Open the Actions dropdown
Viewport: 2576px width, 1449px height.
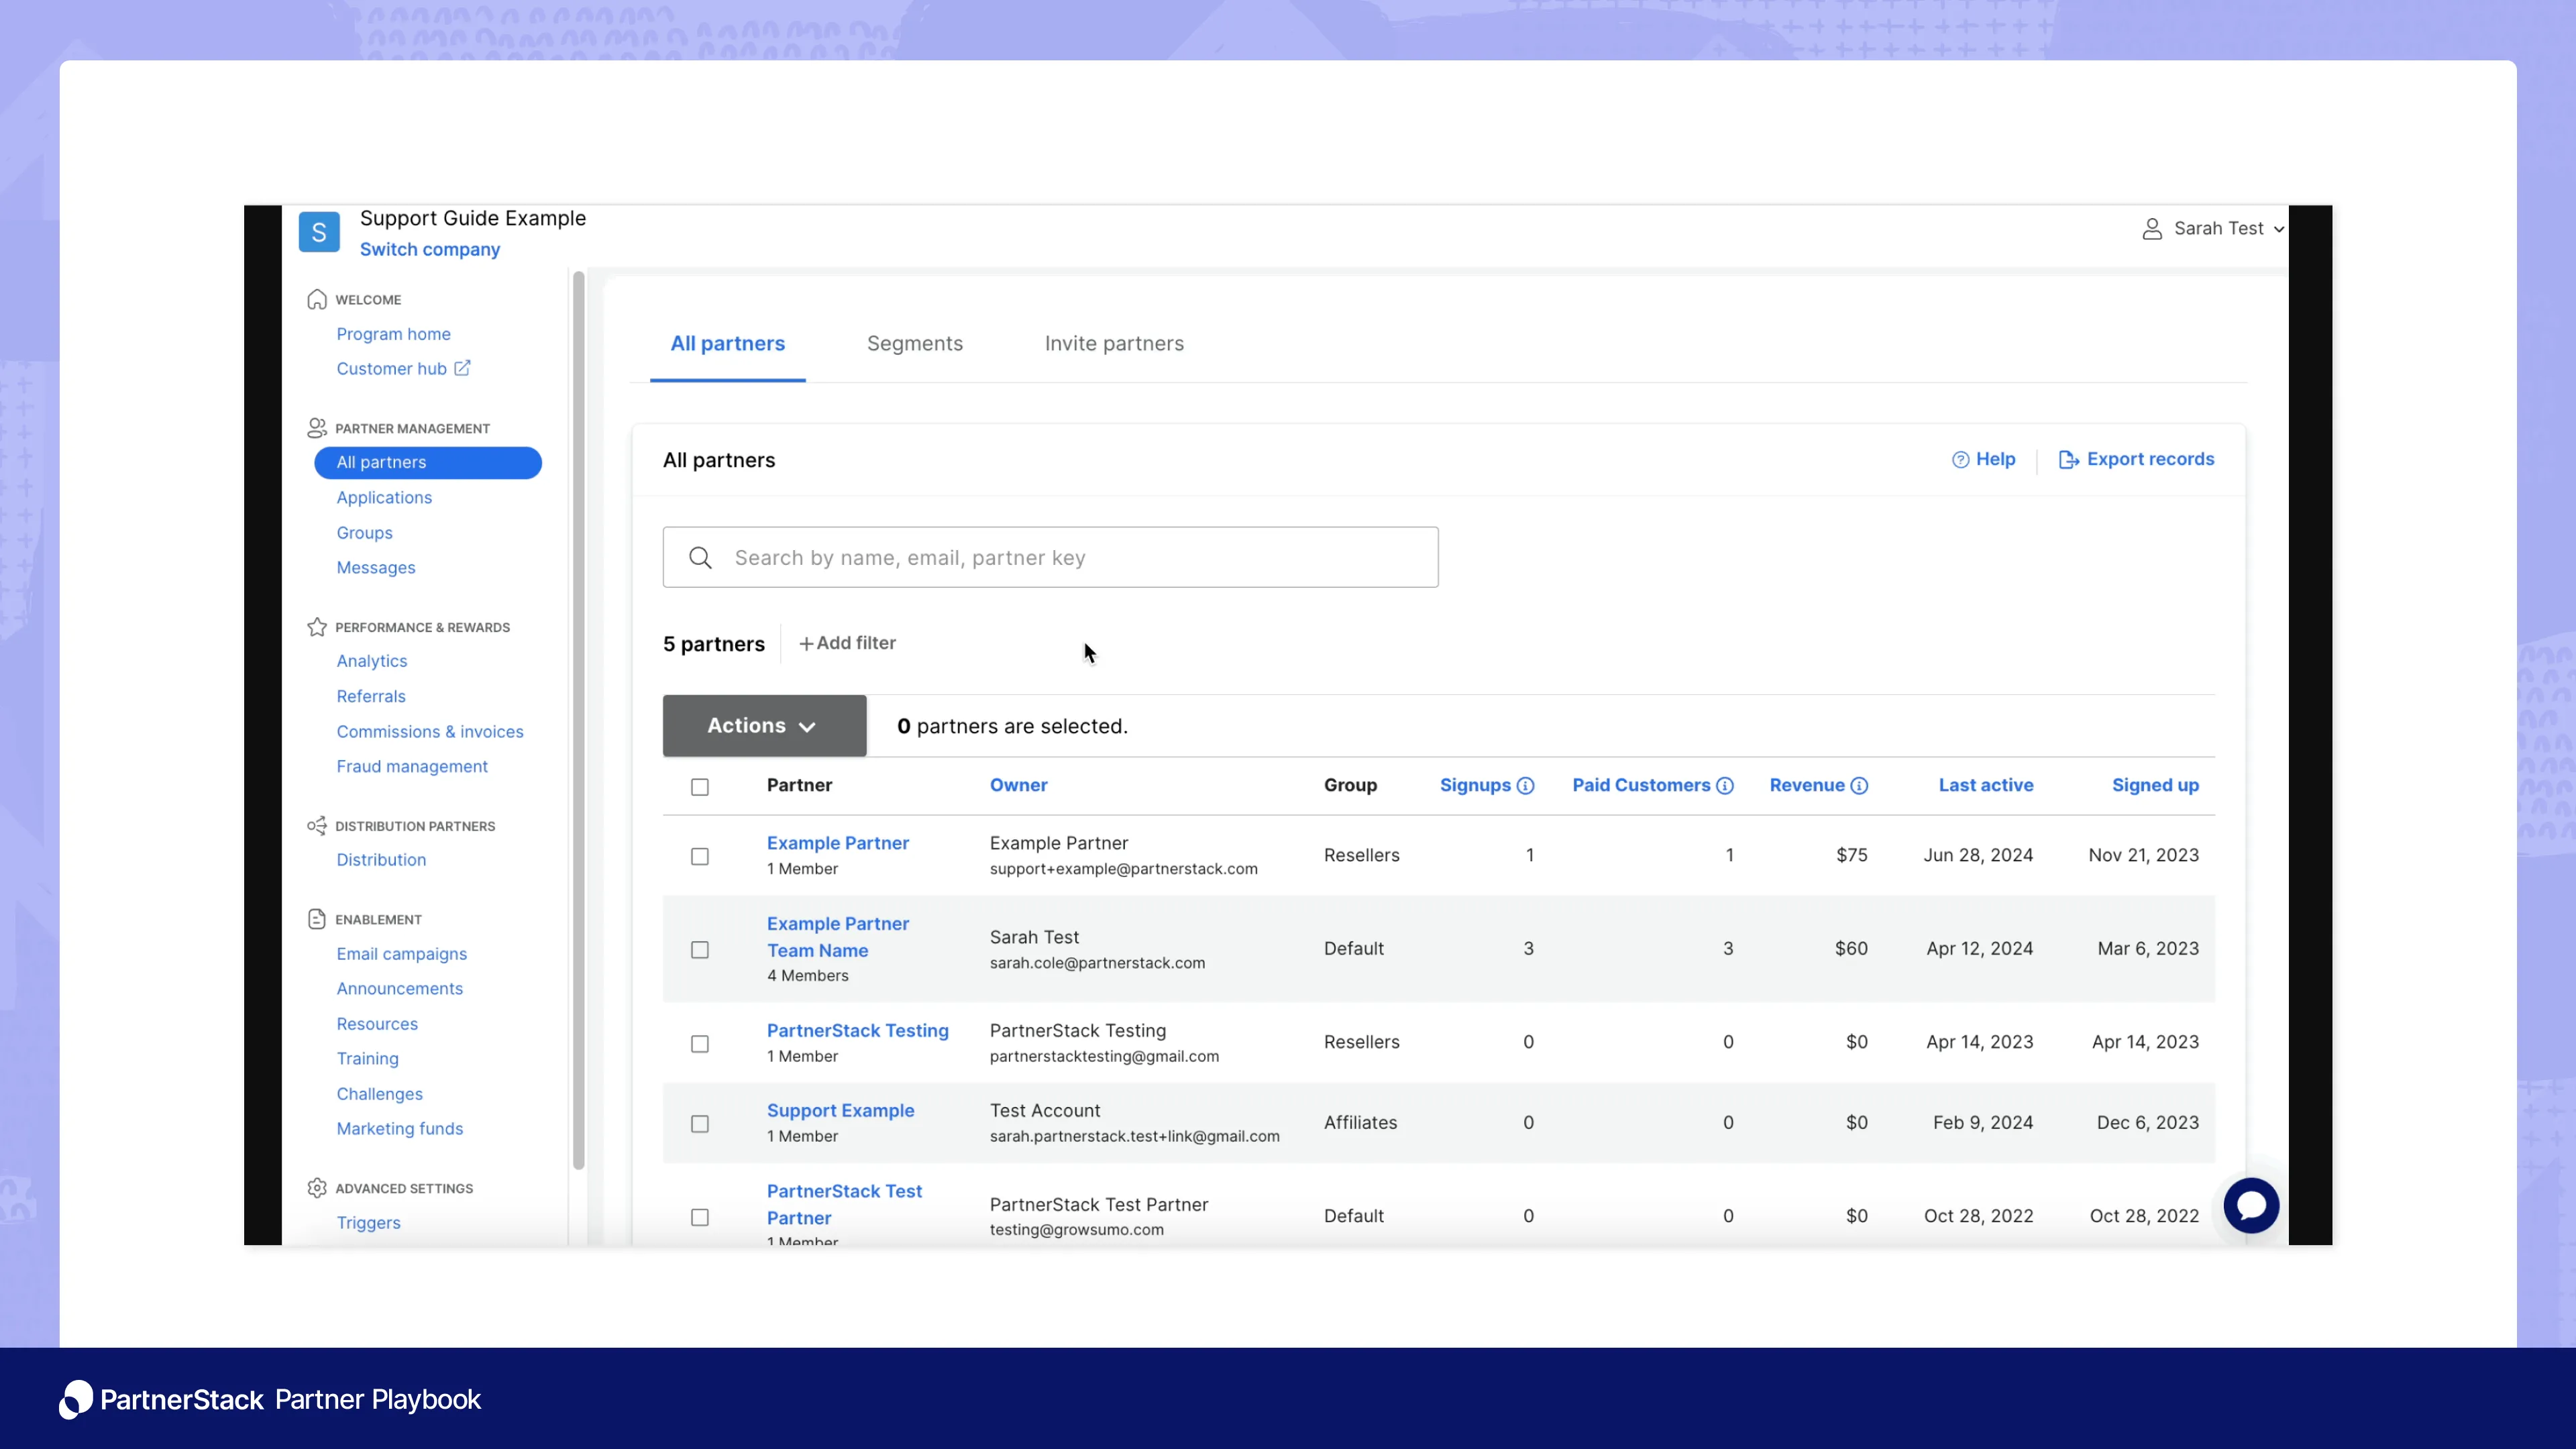tap(764, 726)
